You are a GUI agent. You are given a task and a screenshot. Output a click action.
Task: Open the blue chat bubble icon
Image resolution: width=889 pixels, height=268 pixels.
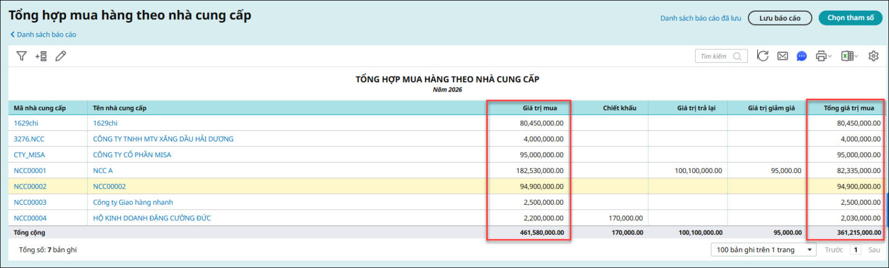pos(801,56)
